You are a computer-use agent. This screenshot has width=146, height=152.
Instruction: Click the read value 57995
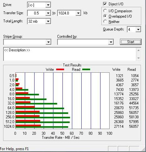(x=134, y=122)
